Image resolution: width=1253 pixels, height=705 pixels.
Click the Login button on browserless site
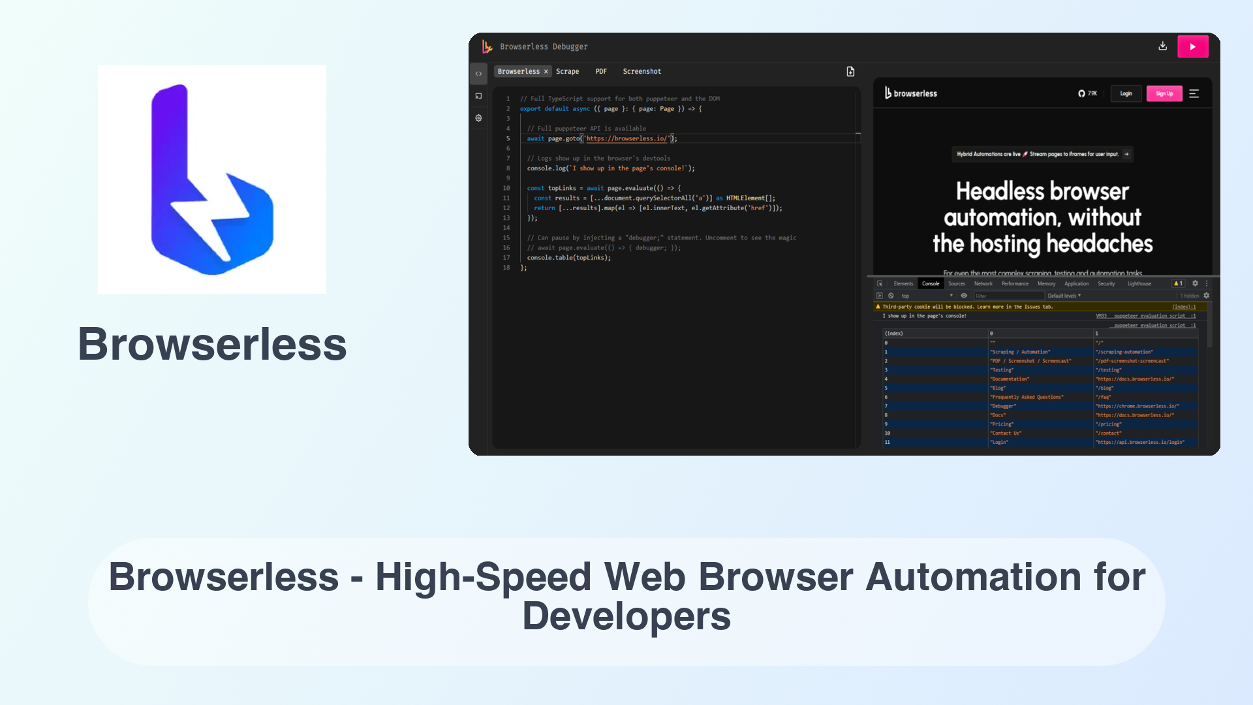[1126, 92]
